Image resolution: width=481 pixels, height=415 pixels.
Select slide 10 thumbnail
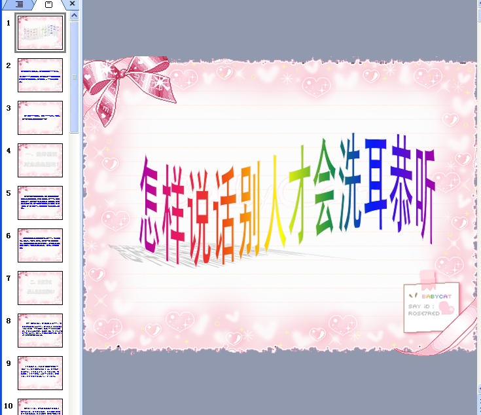coord(40,407)
